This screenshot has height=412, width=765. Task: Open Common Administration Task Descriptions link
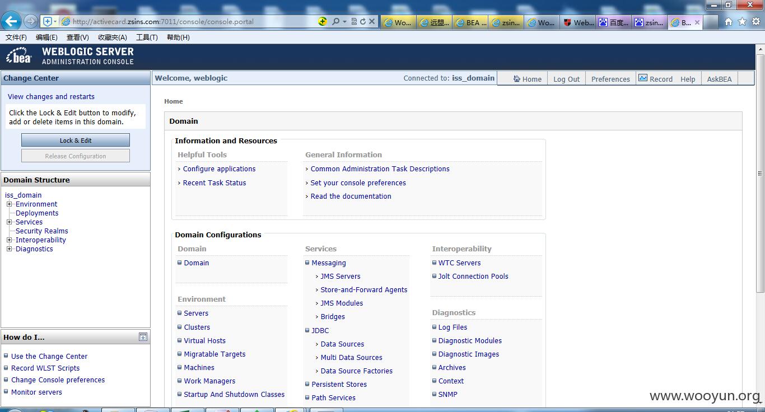coord(380,168)
